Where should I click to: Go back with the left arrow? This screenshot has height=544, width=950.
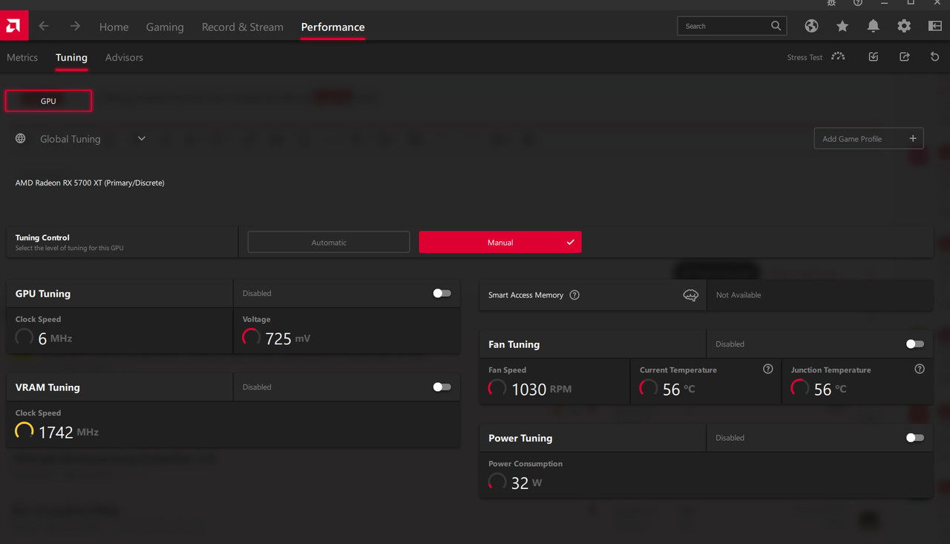pyautogui.click(x=44, y=26)
